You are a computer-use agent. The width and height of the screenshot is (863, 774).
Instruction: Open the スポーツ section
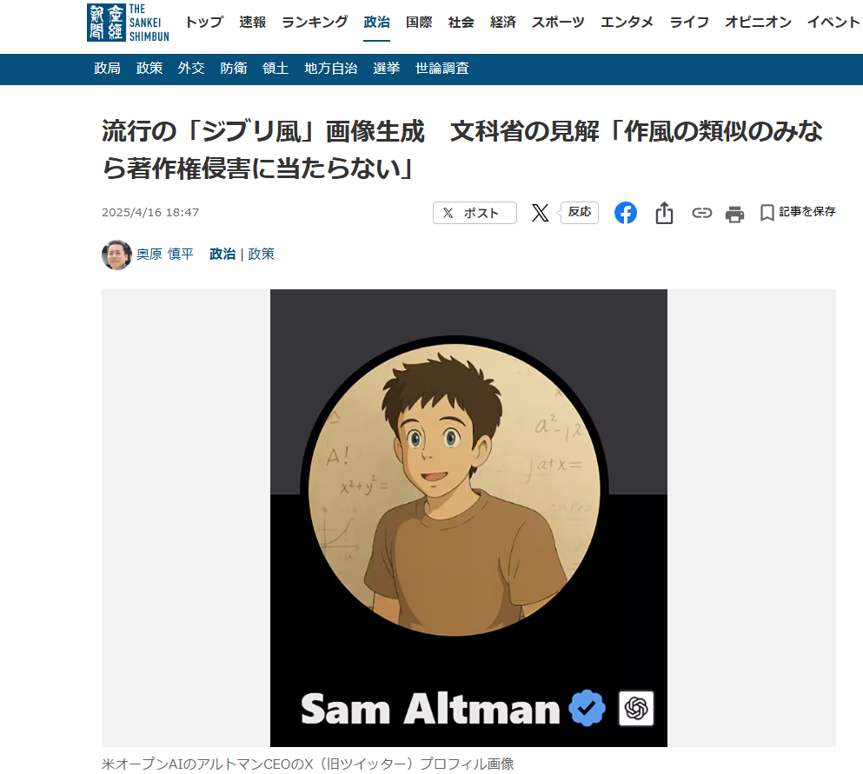coord(558,22)
